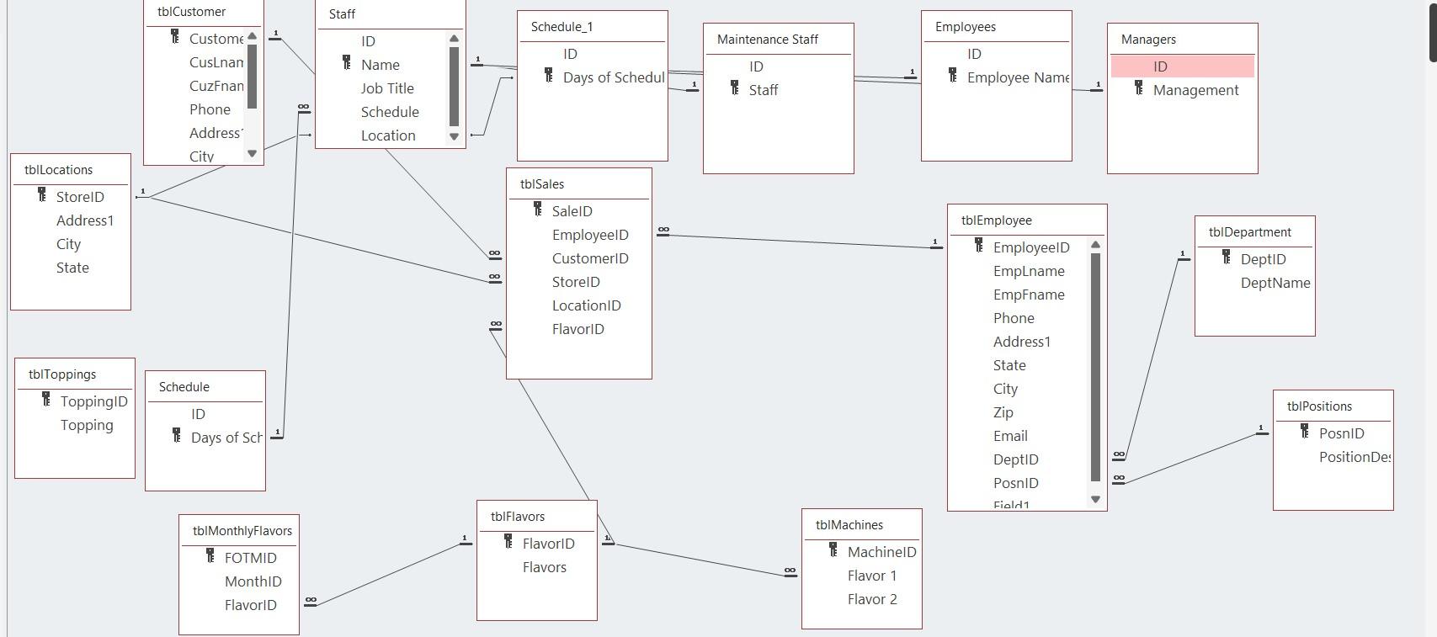
Task: Select Zip field in tblEmployee
Action: 1003,412
